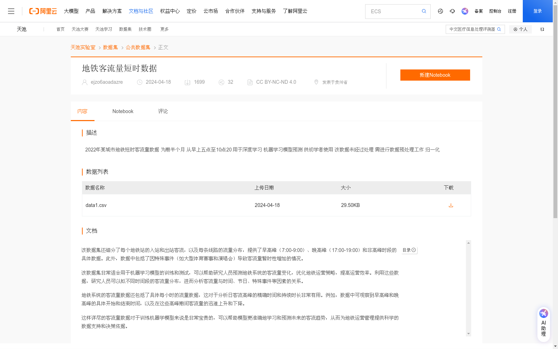Screen dimensions: 558x349
Task: Click the 数据名称 column header
Action: pyautogui.click(x=95, y=188)
